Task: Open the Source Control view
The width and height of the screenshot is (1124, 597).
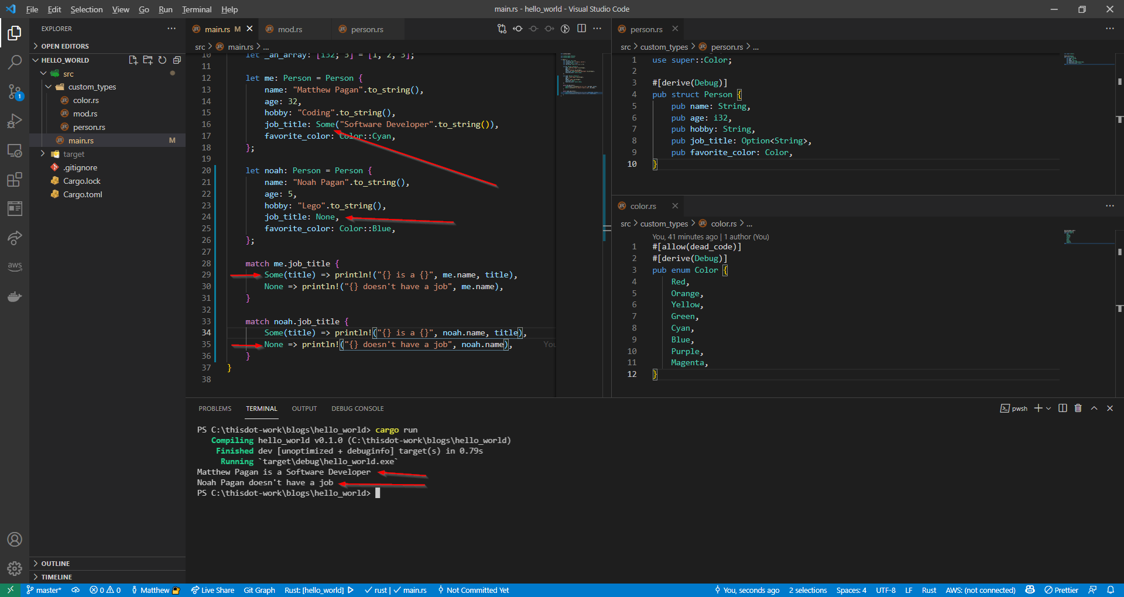Action: point(15,91)
